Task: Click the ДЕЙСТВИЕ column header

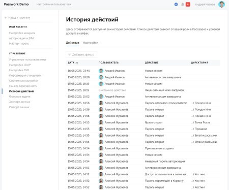Action: coord(152,62)
